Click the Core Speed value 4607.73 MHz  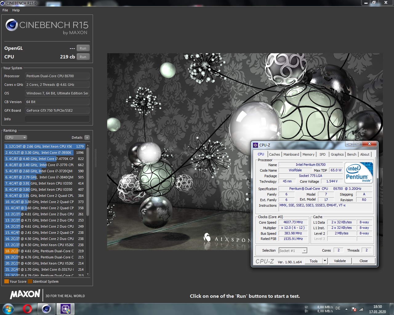[x=293, y=222]
